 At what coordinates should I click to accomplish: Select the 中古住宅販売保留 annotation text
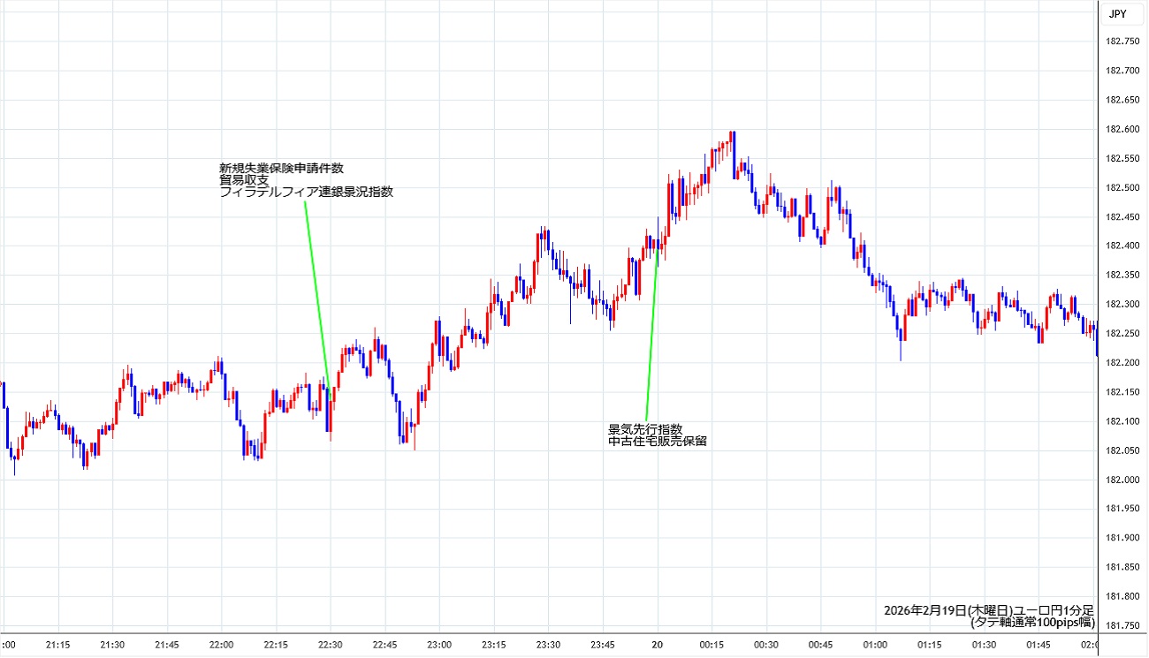coord(658,441)
